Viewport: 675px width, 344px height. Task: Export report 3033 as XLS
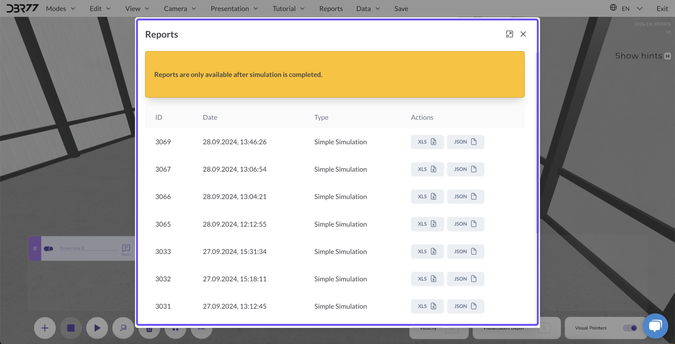[x=427, y=251]
